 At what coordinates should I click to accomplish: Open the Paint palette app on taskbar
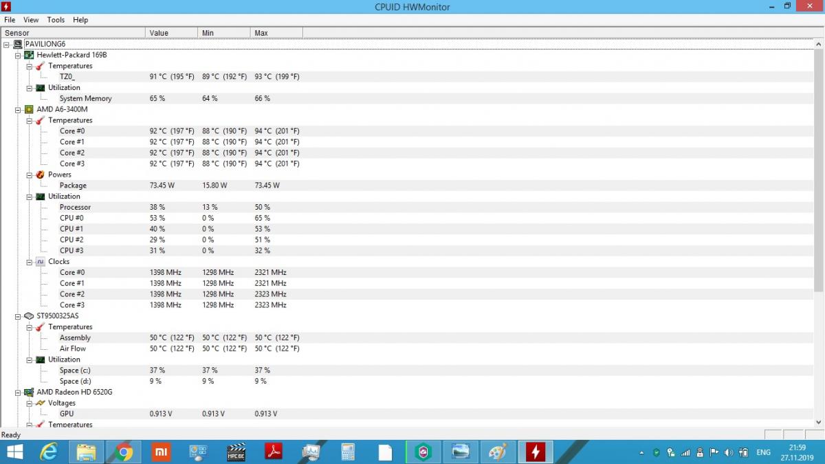pyautogui.click(x=497, y=452)
